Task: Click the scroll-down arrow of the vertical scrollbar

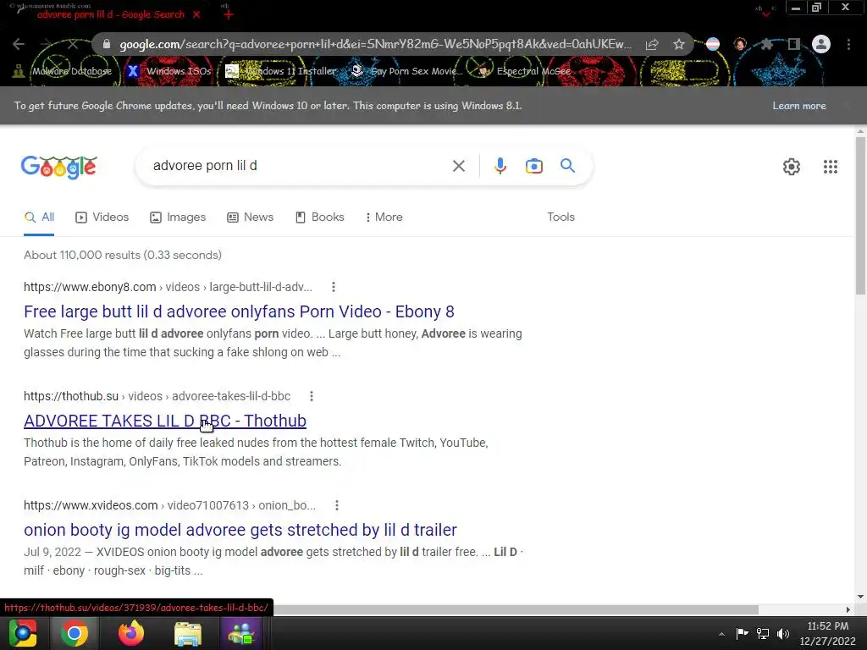Action: [860, 597]
